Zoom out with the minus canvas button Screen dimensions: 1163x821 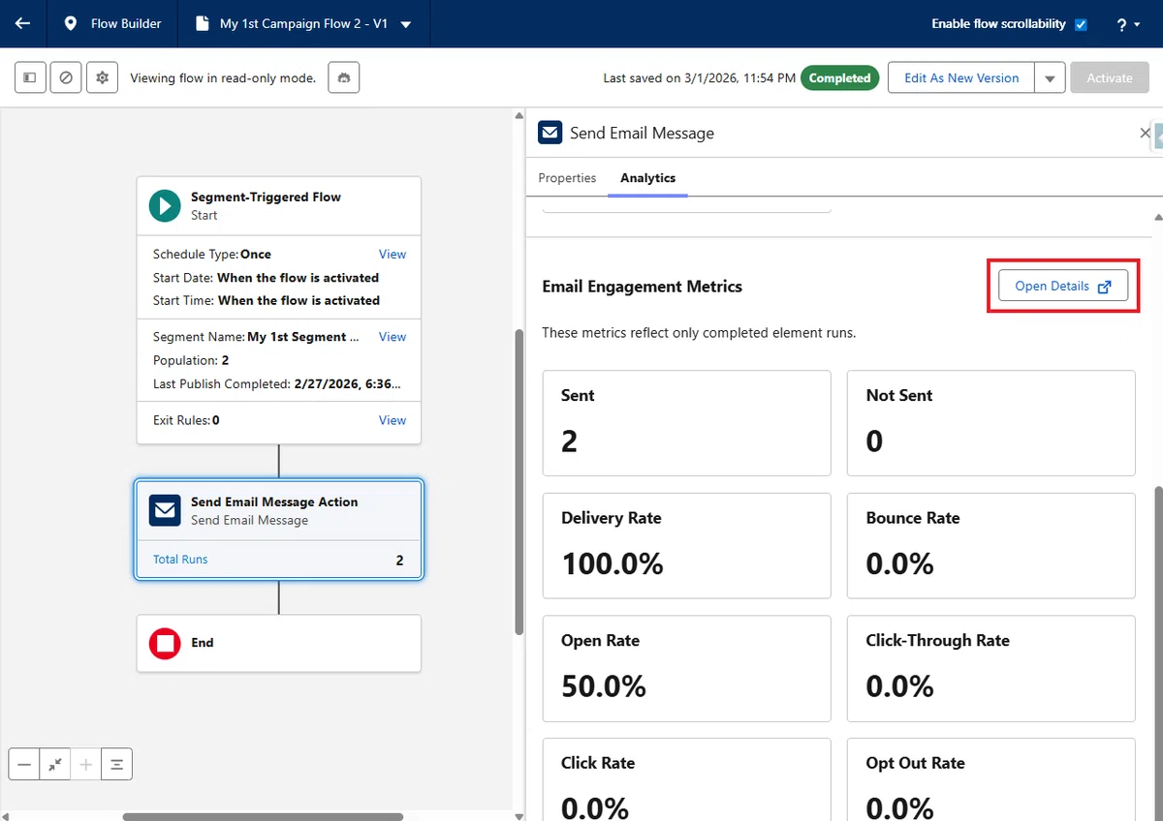click(x=24, y=764)
